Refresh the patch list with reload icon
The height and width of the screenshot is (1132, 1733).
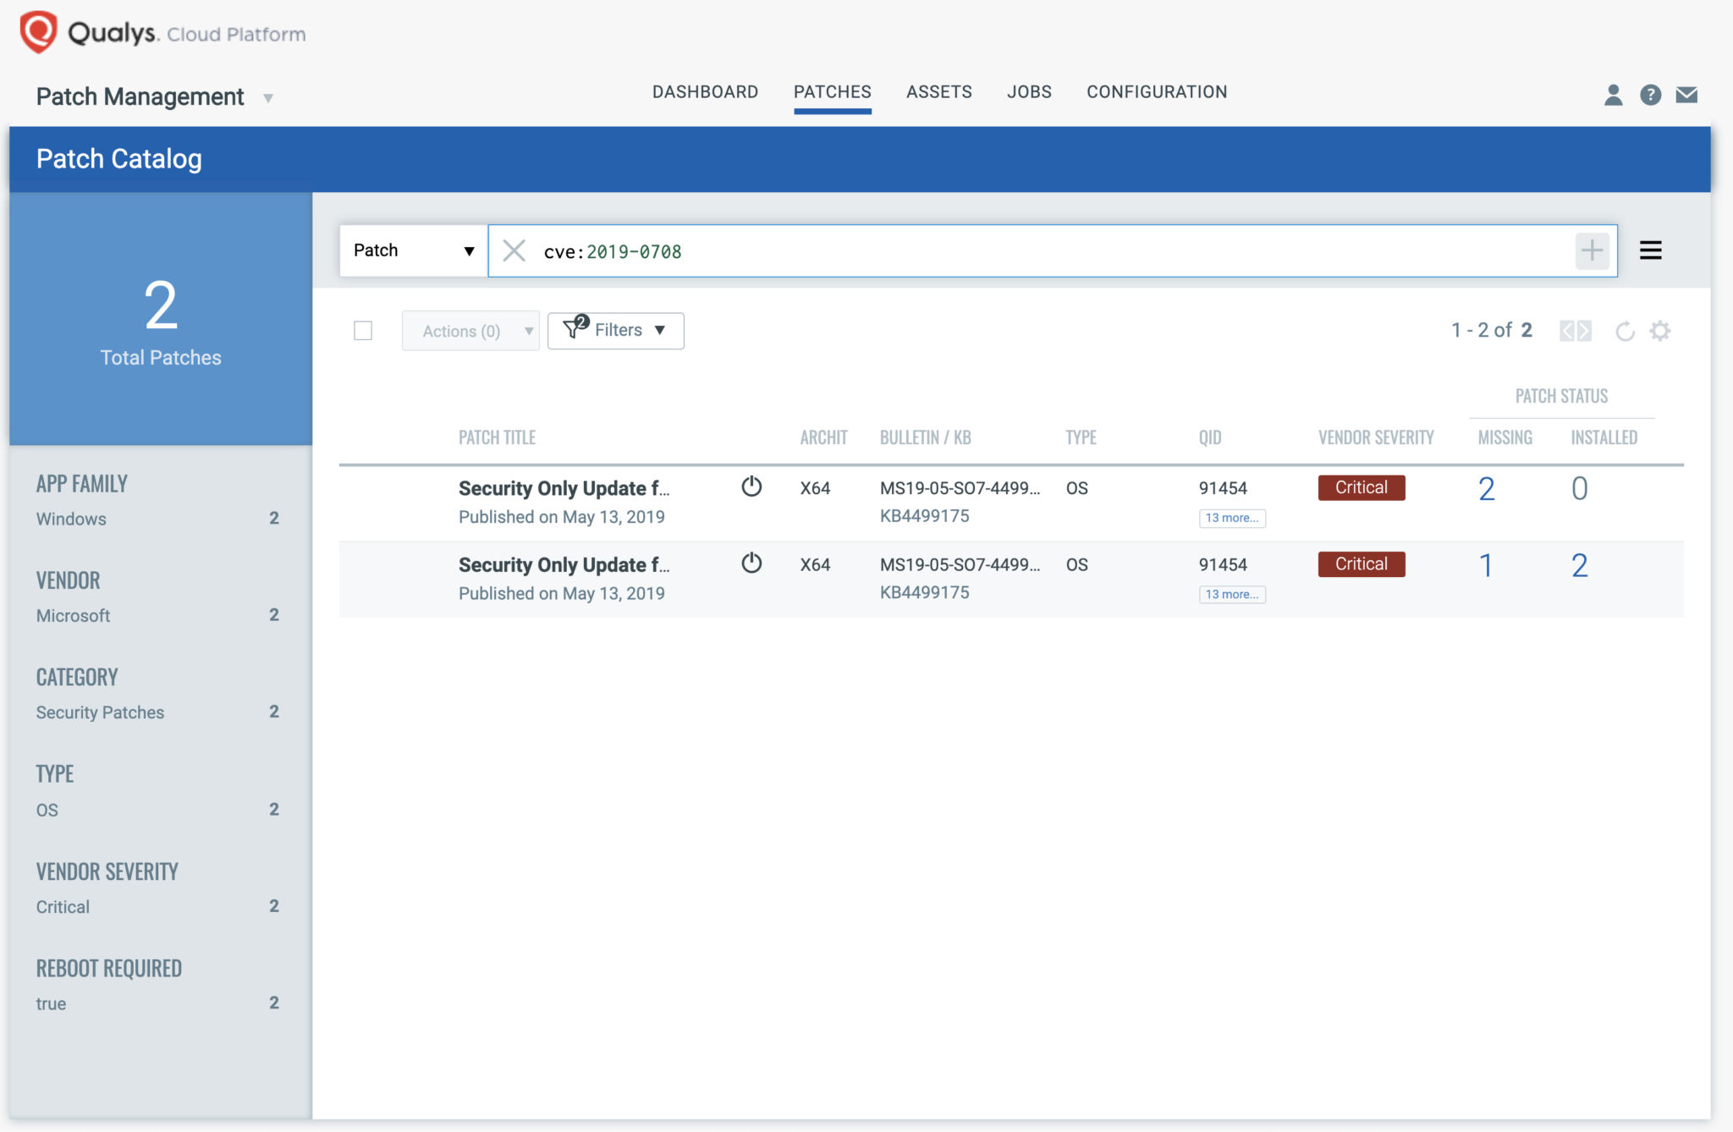click(1624, 331)
